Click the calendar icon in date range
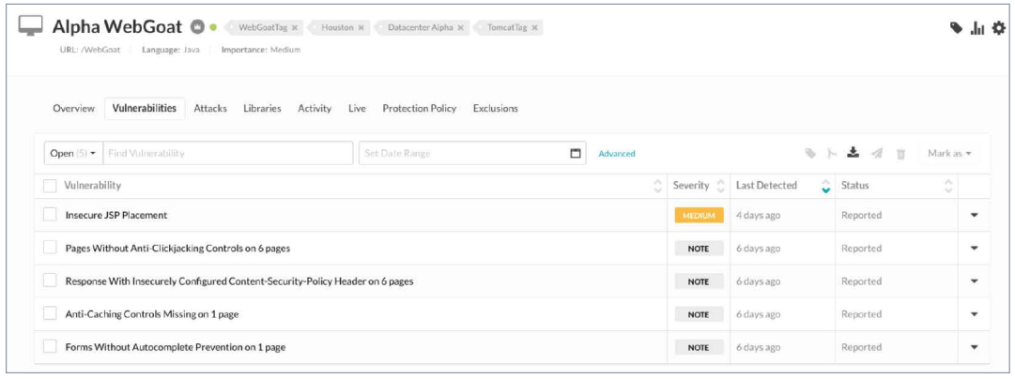1015x379 pixels. [576, 153]
